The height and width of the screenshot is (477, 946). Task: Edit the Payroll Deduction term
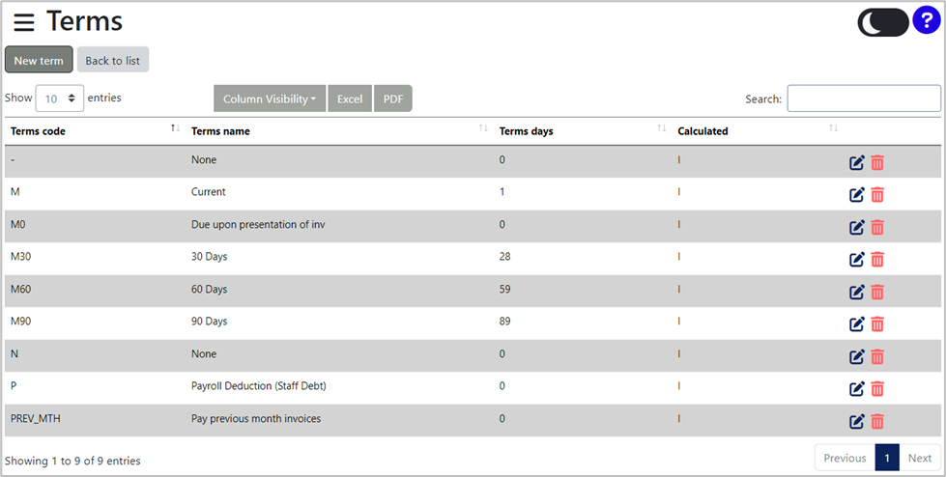tap(857, 388)
